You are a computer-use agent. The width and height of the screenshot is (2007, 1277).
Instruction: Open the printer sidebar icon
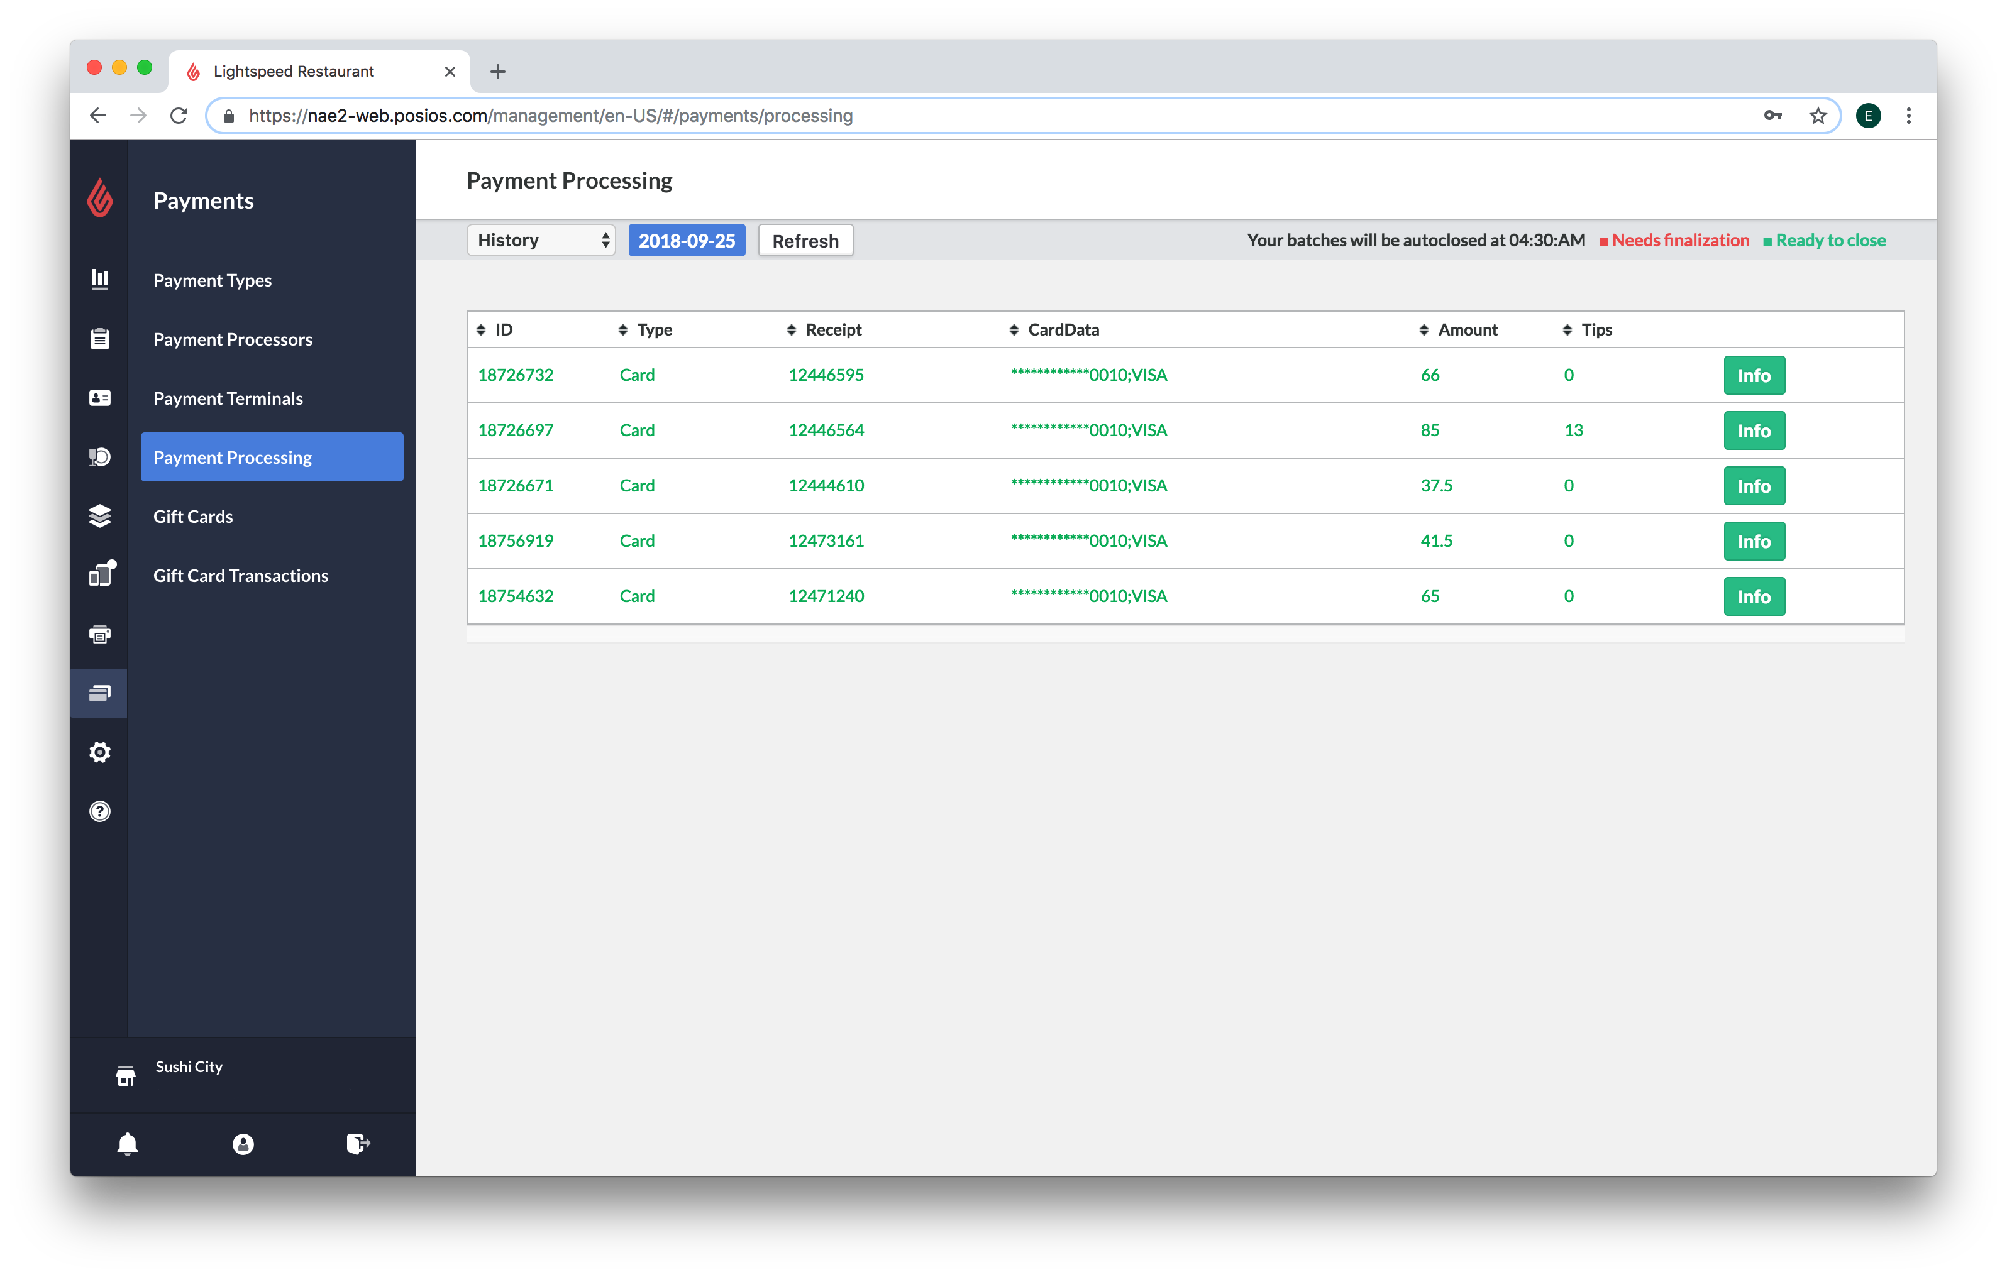click(100, 634)
